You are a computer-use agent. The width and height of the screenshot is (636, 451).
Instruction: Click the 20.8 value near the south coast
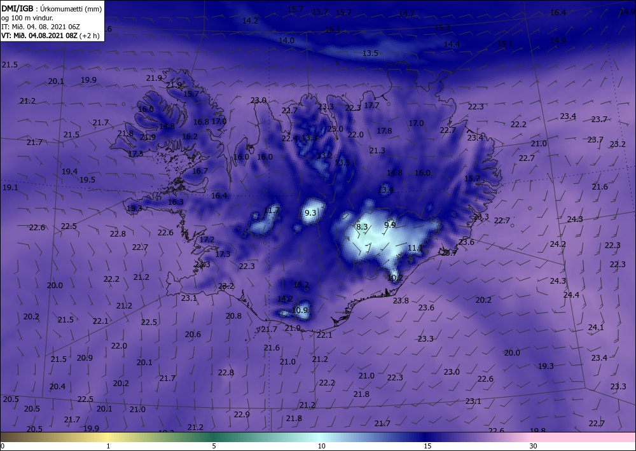point(233,316)
